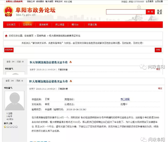168x142 pixels.
Task: Open the 建言献策 navigation tab
Action: [x=43, y=25]
